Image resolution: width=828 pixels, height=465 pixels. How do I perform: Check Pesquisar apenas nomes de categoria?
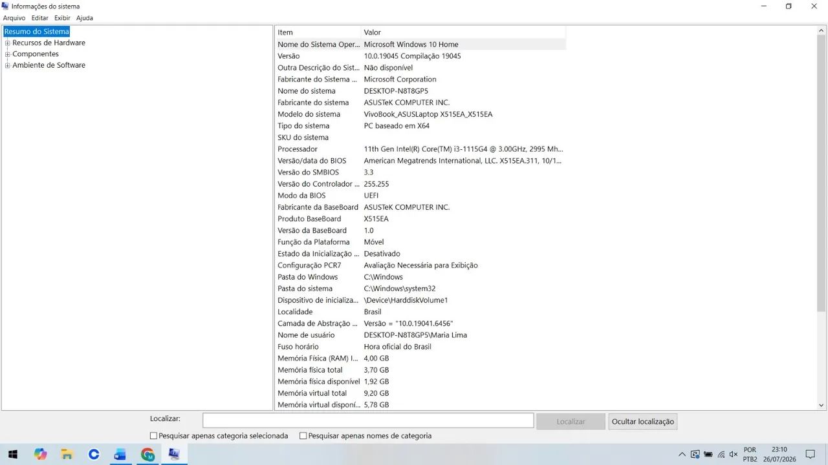click(x=303, y=436)
